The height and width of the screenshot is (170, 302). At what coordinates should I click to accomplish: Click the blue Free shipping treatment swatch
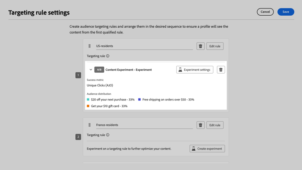139,99
